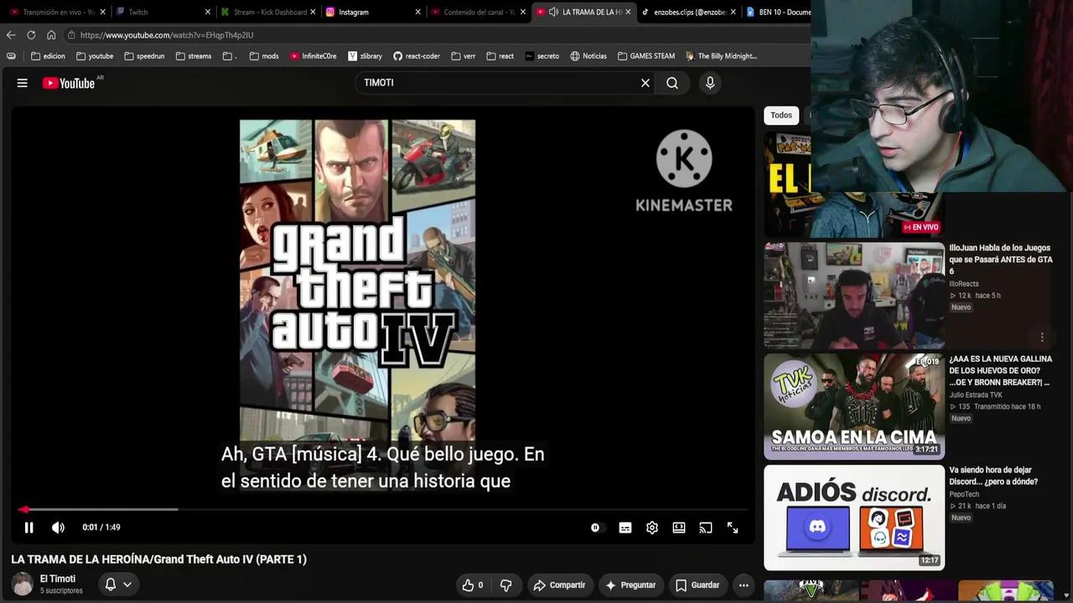This screenshot has width=1073, height=603.
Task: Click the Julio Estrada TVK channel name
Action: pos(976,395)
